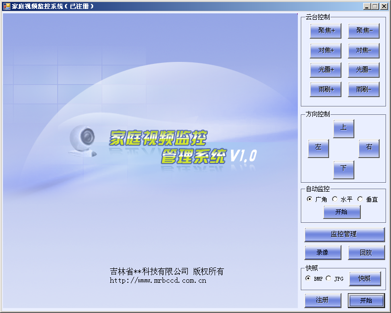
Task: Move camera right with 右 button
Action: [369, 149]
